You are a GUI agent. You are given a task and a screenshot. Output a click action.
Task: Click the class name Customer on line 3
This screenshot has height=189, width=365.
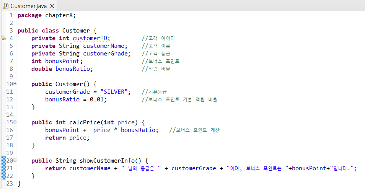[x=76, y=31]
